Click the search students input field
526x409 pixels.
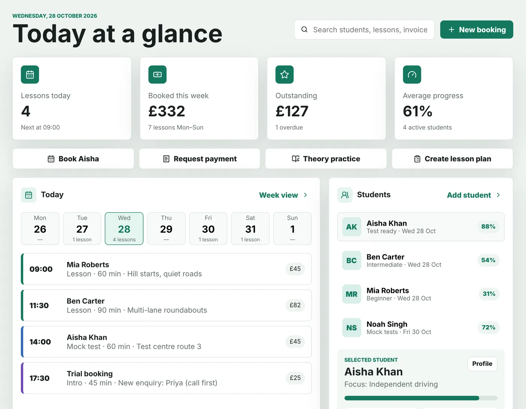[364, 30]
